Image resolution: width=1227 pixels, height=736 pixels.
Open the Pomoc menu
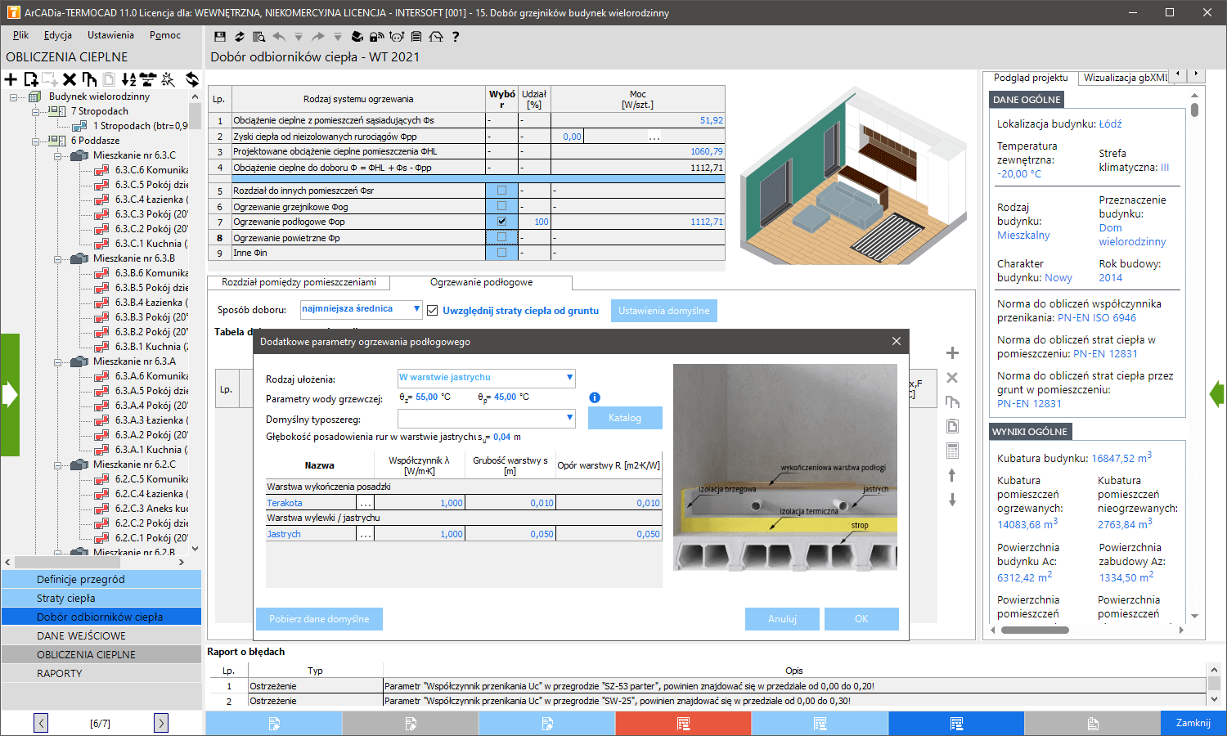[x=165, y=35]
